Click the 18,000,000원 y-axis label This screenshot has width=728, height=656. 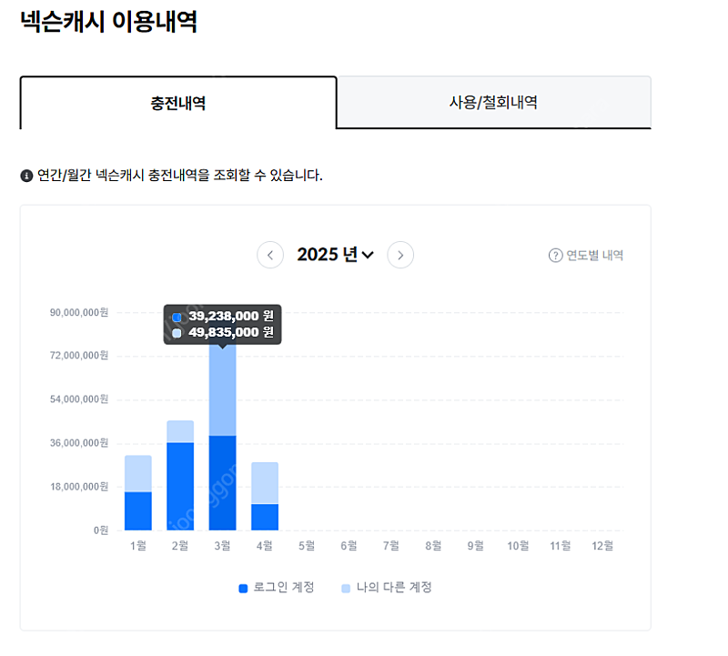click(x=79, y=487)
